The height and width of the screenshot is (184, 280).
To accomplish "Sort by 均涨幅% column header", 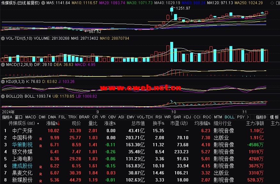I will [202, 123].
